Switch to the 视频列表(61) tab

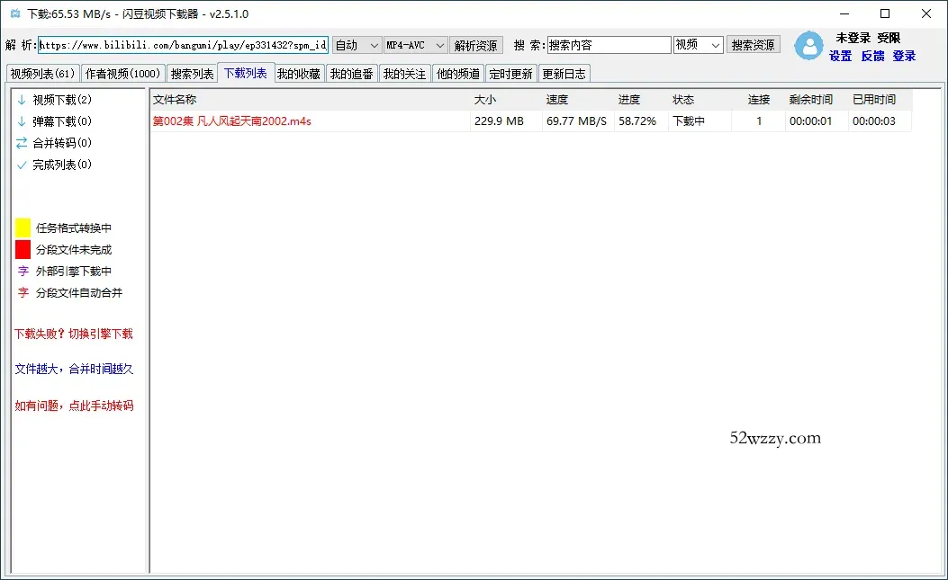point(43,74)
